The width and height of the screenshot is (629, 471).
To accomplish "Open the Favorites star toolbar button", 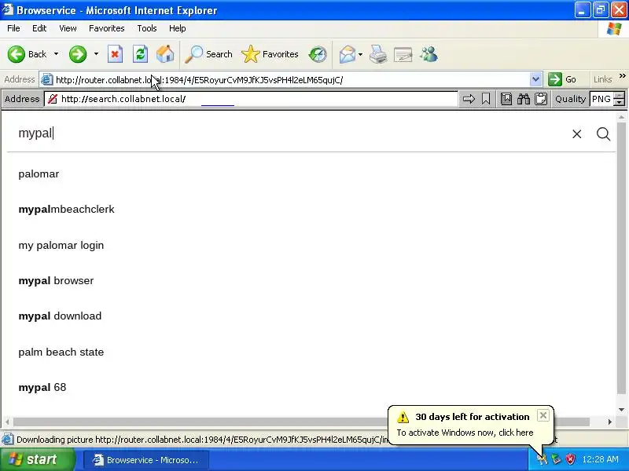I will point(270,54).
